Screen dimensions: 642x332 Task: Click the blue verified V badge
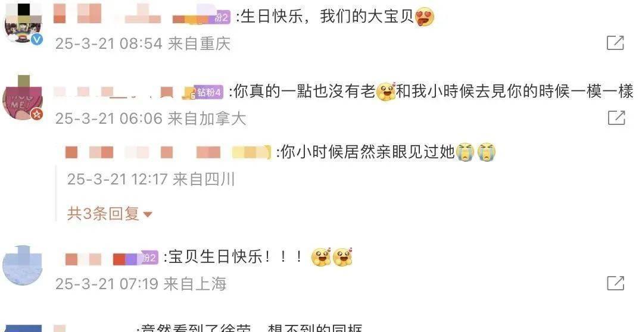(38, 39)
